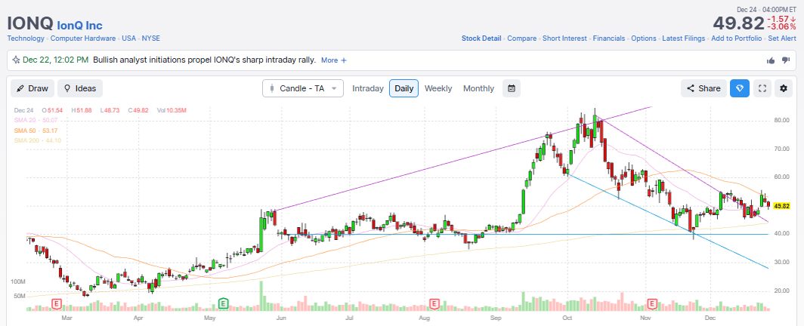The image size is (804, 326).
Task: Expand the Candle - TA chart type dropdown
Action: click(x=302, y=88)
